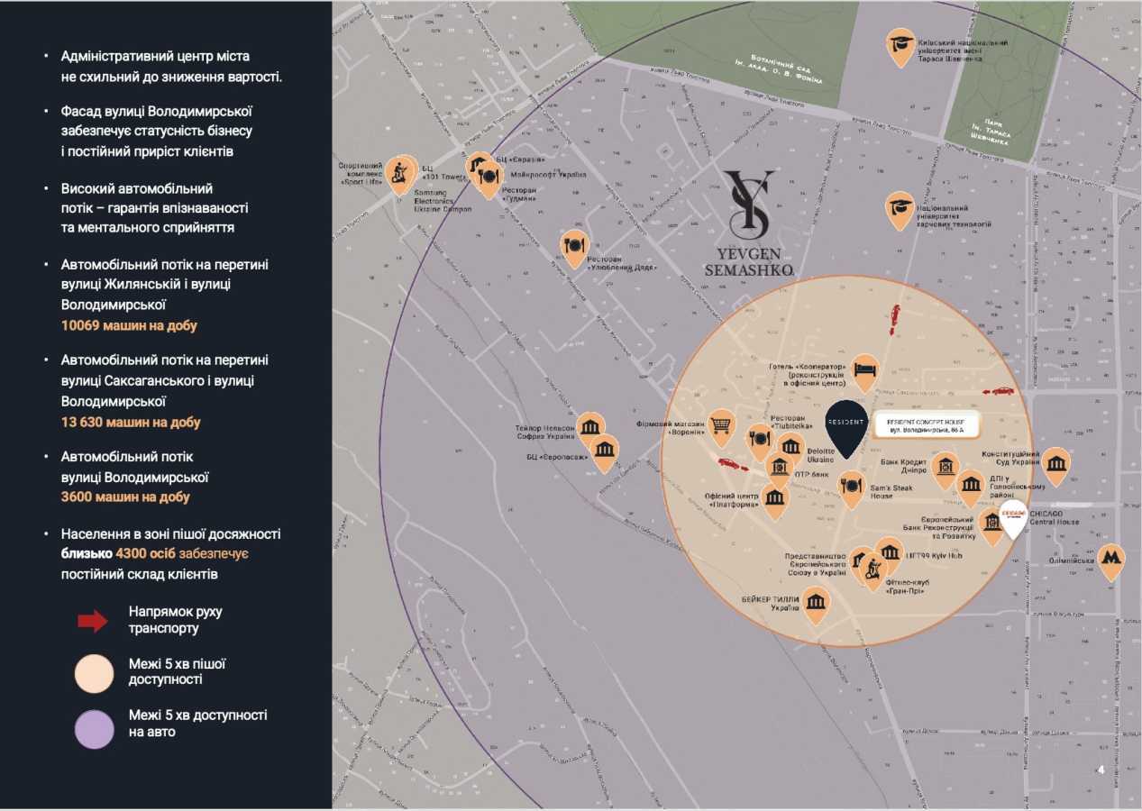Select the Hotel «Кооператор» bed pin
This screenshot has width=1142, height=811.
865,369
